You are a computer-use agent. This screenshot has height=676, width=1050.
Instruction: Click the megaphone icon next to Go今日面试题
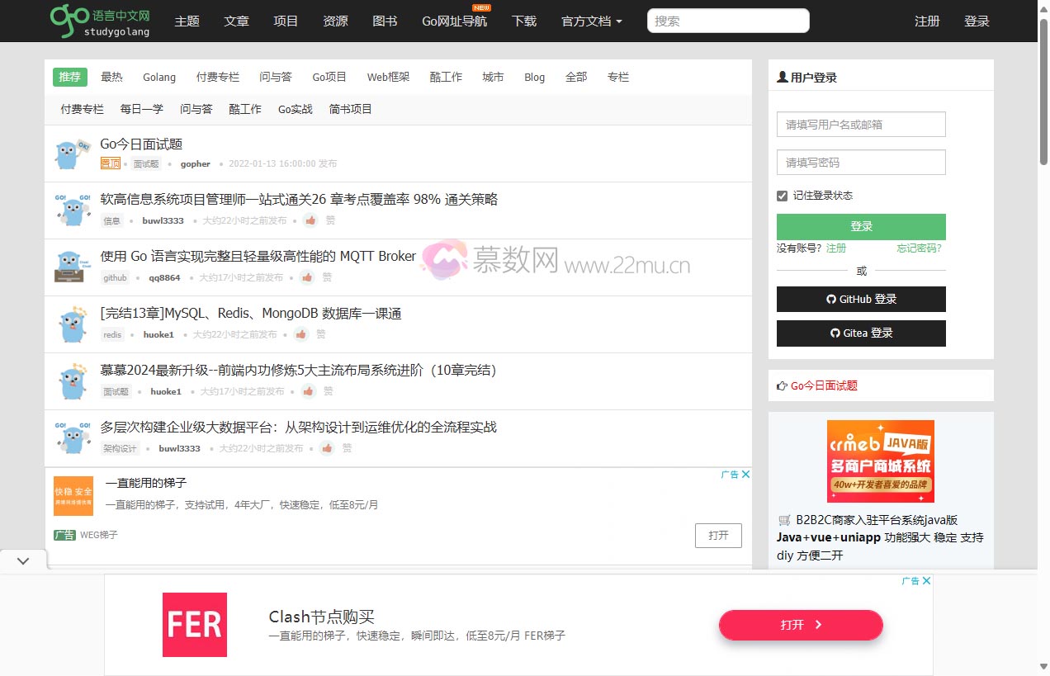[x=782, y=385]
